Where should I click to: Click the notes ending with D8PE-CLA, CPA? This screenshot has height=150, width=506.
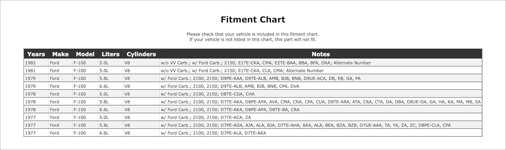[306, 125]
